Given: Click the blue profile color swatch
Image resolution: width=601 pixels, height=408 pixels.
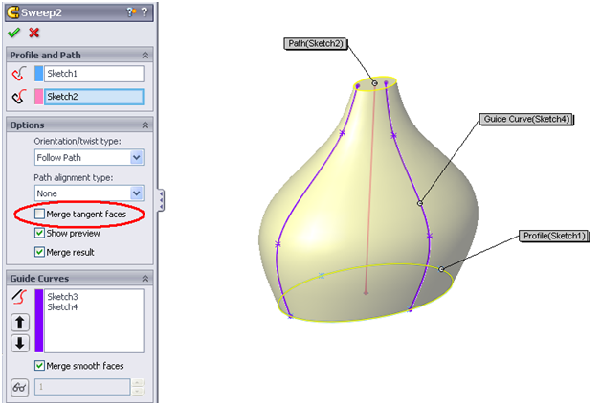Looking at the screenshot, I should (38, 74).
